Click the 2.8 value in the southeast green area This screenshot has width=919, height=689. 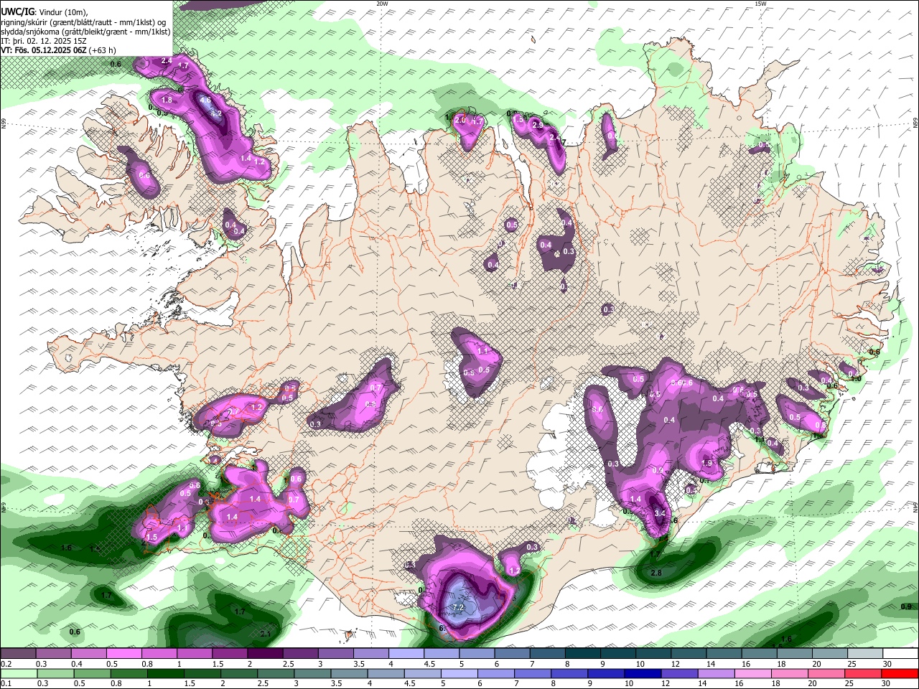[x=656, y=573]
